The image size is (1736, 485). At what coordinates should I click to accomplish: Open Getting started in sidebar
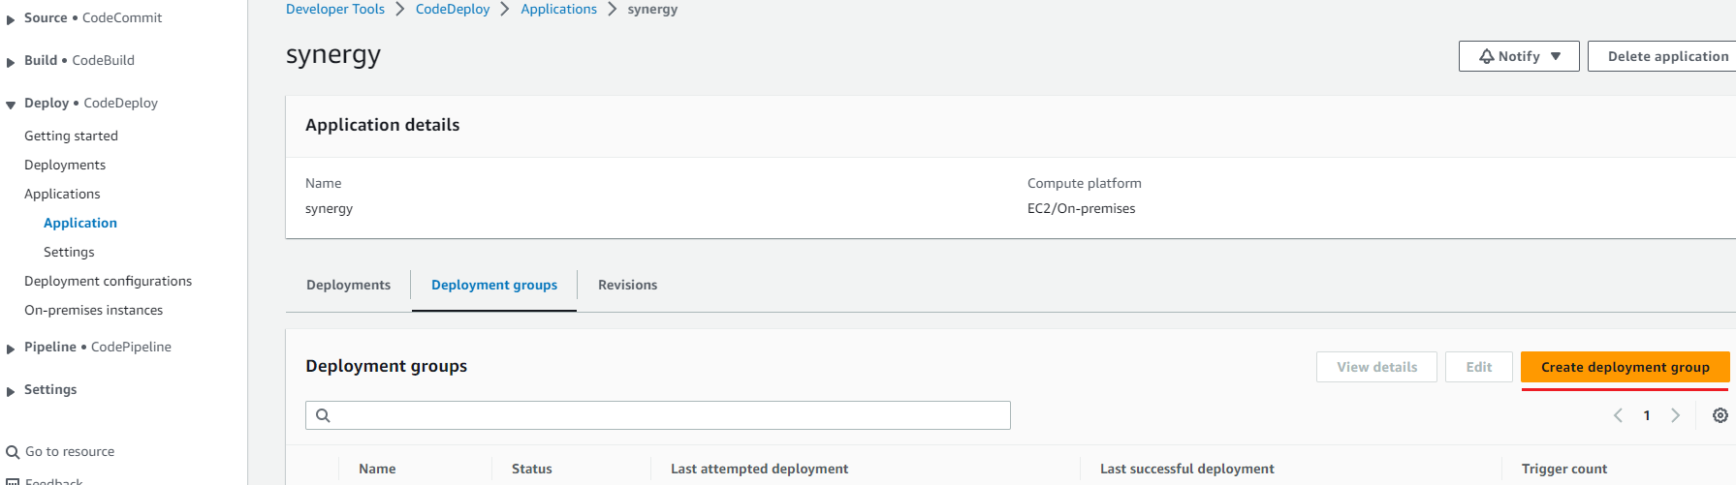click(x=71, y=136)
